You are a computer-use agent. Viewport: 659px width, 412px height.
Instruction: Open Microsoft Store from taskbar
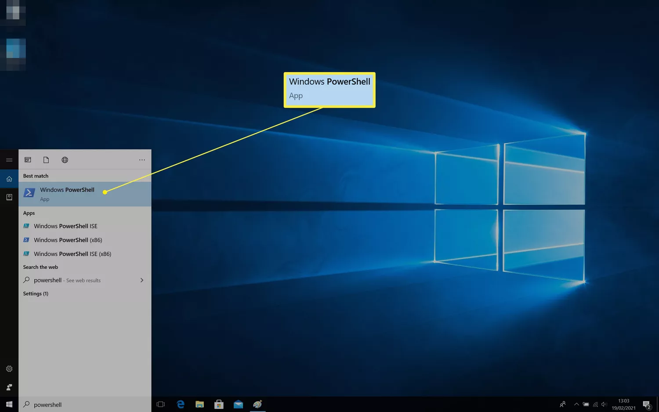click(219, 405)
